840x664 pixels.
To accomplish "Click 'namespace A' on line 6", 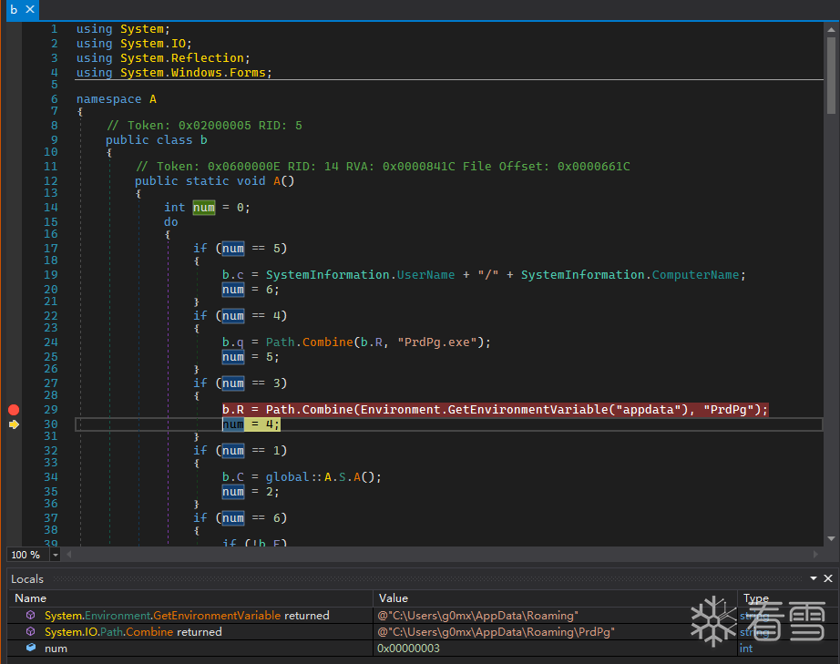I will [x=117, y=99].
